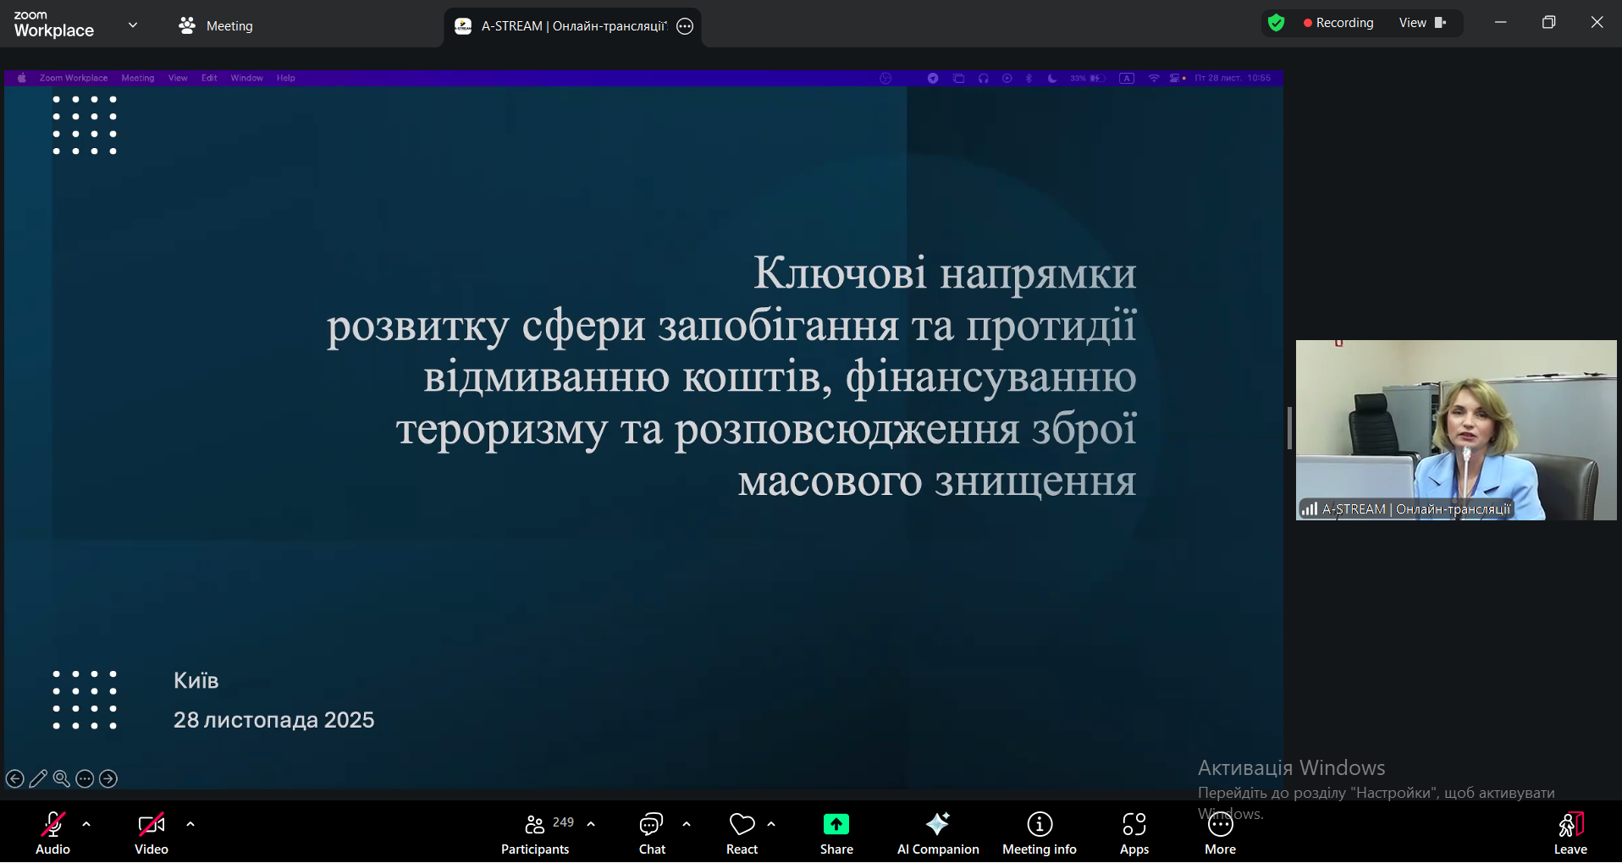Unmute microphone with Audio button

coord(52,833)
